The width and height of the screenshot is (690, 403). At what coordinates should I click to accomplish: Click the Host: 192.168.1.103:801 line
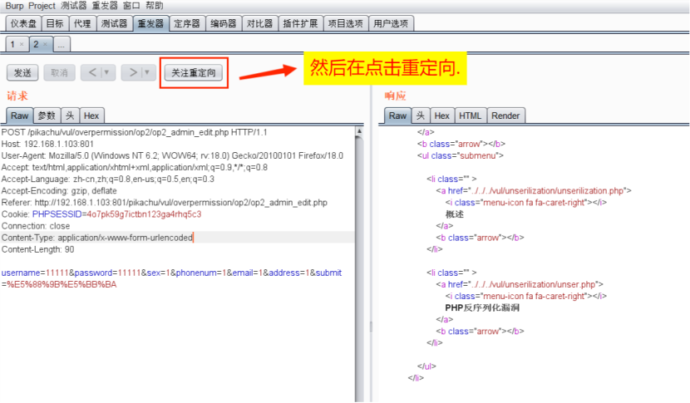[x=47, y=144]
